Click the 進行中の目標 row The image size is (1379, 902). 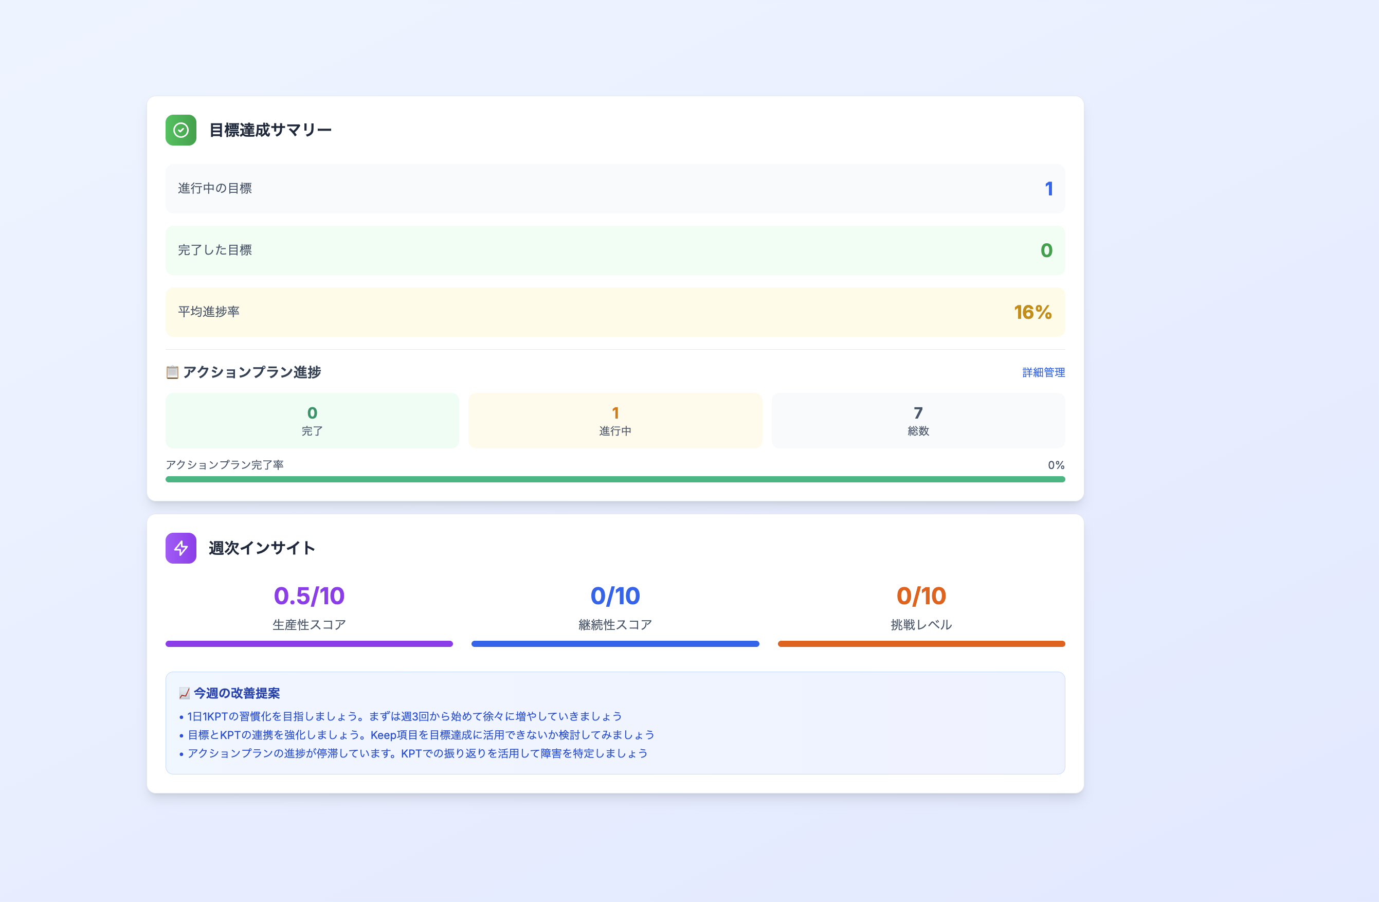615,188
